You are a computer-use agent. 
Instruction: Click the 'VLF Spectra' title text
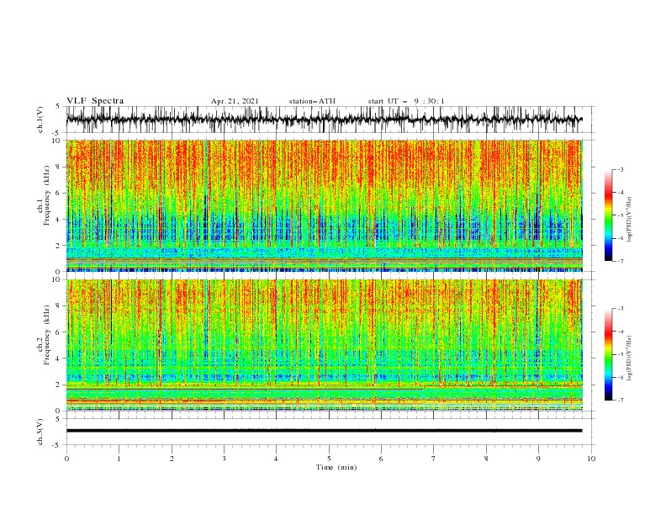(x=95, y=101)
